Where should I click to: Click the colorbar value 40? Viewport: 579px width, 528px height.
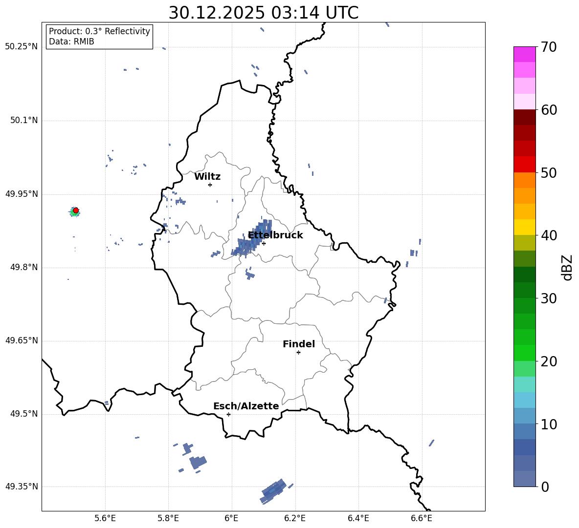(549, 235)
